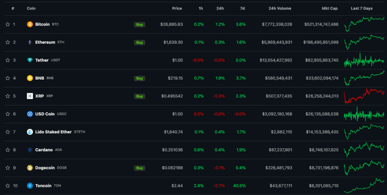Open the Lido Staked Ether link
This screenshot has height=195, width=387.
[x=53, y=132]
